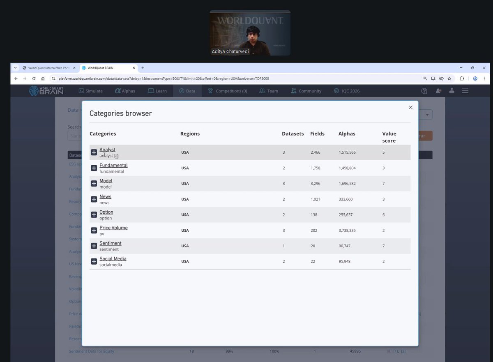Reload the page with refresh icon
Viewport: 493px width, 362px height.
coord(34,78)
